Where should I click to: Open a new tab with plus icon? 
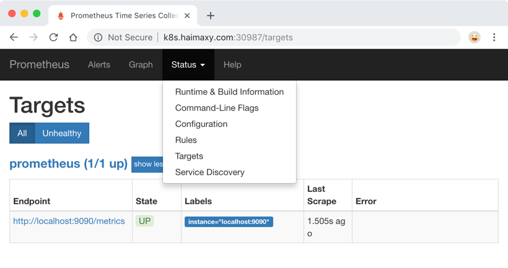pyautogui.click(x=211, y=15)
